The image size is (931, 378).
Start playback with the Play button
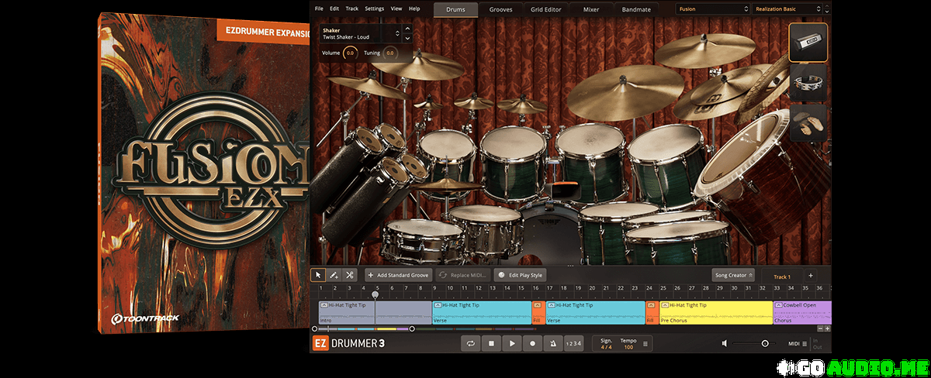pyautogui.click(x=511, y=342)
